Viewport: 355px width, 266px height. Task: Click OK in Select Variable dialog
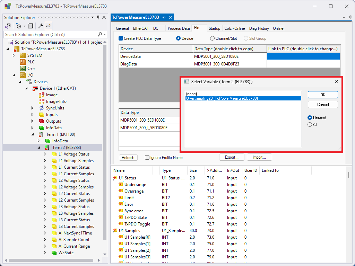click(323, 95)
